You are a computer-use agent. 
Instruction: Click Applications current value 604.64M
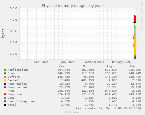[64, 70]
